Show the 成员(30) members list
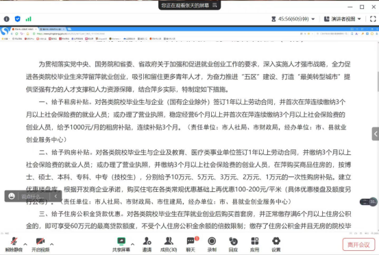Image resolution: width=379 pixels, height=255 pixels. pos(169,245)
